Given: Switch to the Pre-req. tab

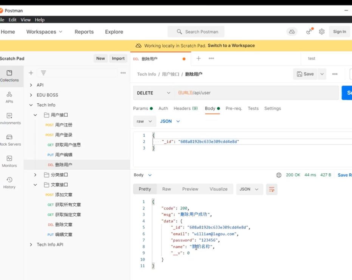Looking at the screenshot, I should pyautogui.click(x=234, y=109).
